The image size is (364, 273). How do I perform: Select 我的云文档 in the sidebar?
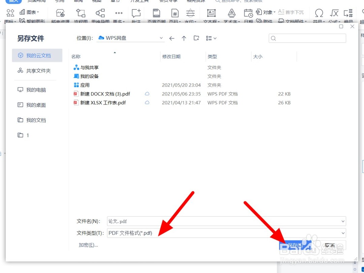37,56
